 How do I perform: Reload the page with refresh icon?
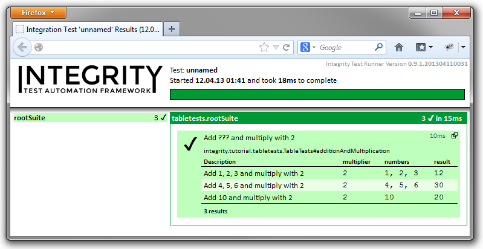287,47
